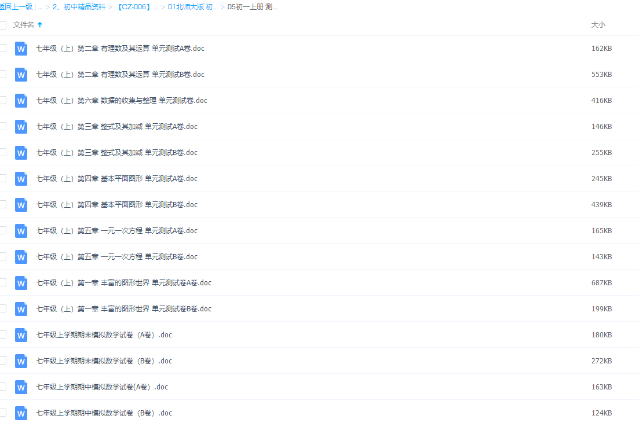
Task: Open the Word icon for 有理数及其运算 单元测试B卷
Action: click(x=21, y=74)
